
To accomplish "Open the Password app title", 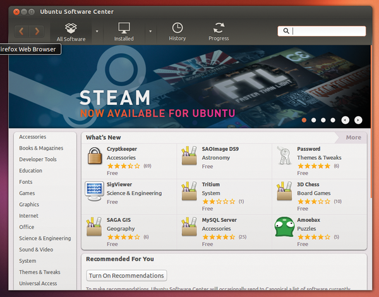I will (x=309, y=149).
